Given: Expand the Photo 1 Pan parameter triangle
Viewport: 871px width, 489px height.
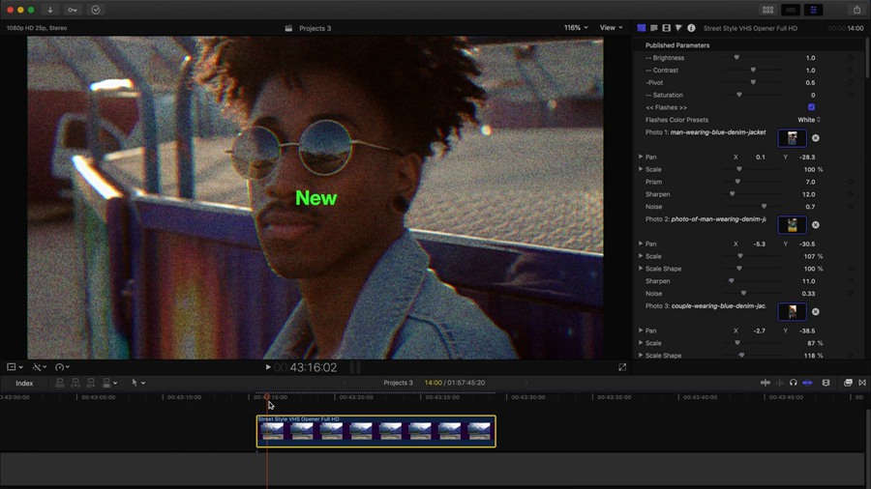Looking at the screenshot, I should (x=641, y=157).
